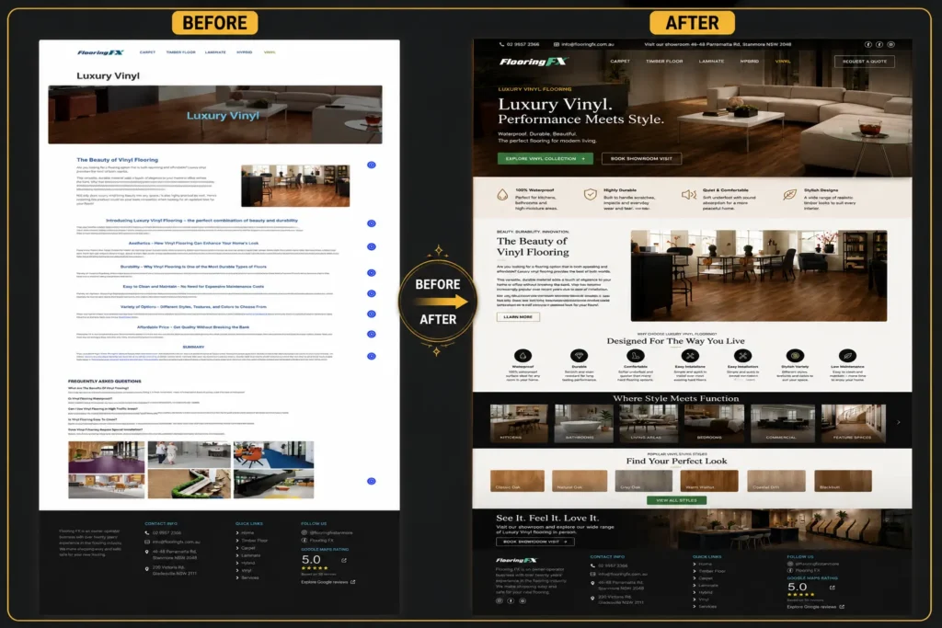Click the round Comfortable feature icon
The width and height of the screenshot is (942, 628).
(x=635, y=356)
